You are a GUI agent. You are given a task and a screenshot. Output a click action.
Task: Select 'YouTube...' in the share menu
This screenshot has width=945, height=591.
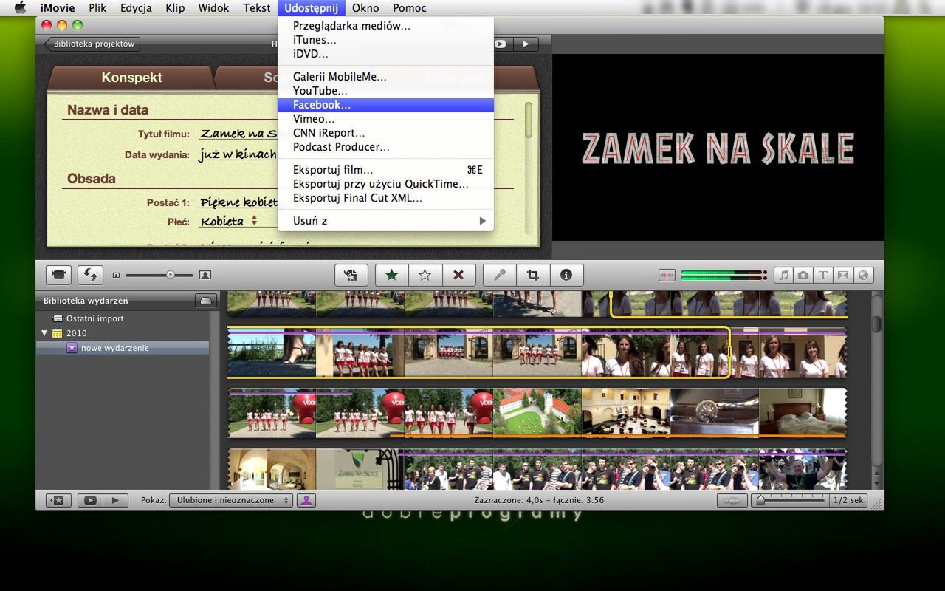pyautogui.click(x=385, y=91)
